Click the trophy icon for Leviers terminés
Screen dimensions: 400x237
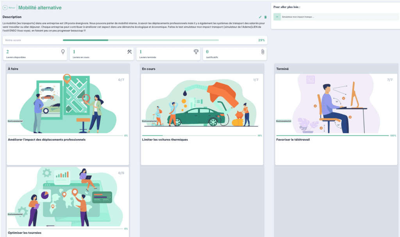(x=196, y=52)
